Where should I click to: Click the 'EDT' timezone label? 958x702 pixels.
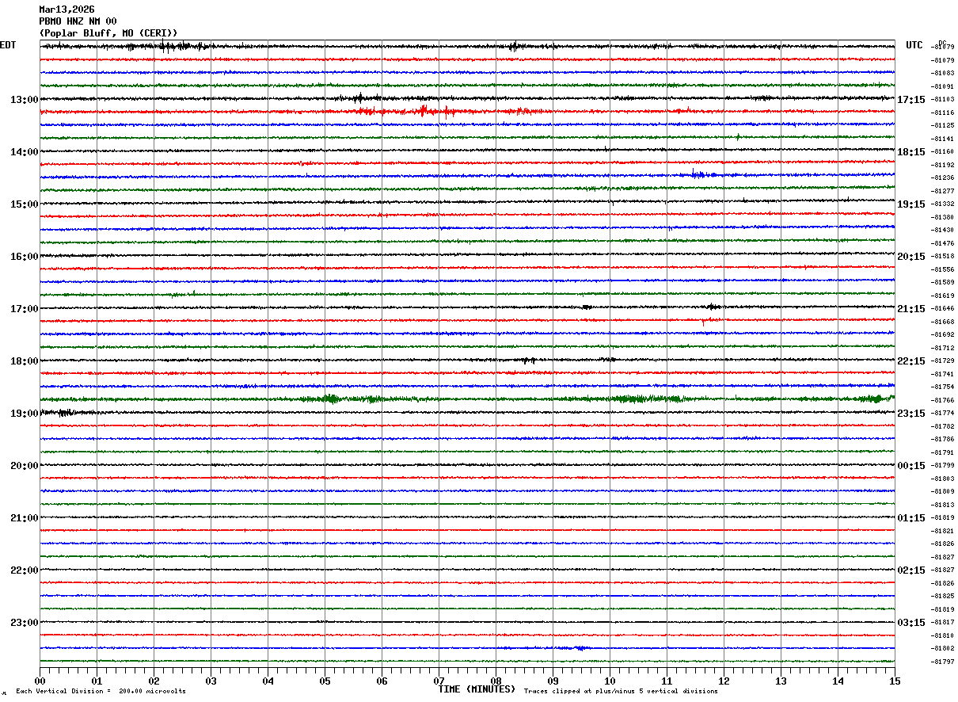click(8, 45)
